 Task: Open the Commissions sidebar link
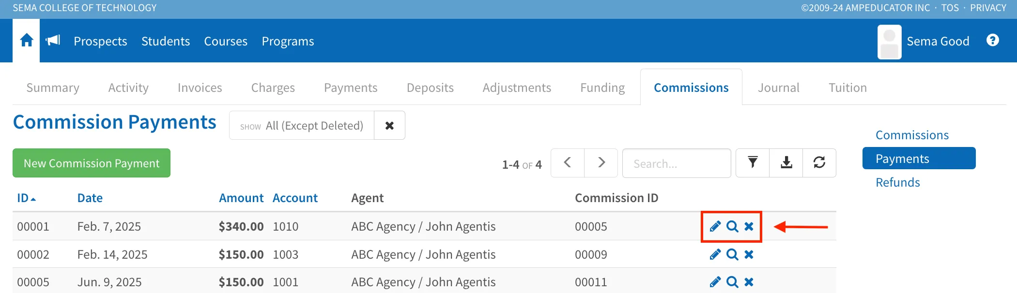pos(912,135)
